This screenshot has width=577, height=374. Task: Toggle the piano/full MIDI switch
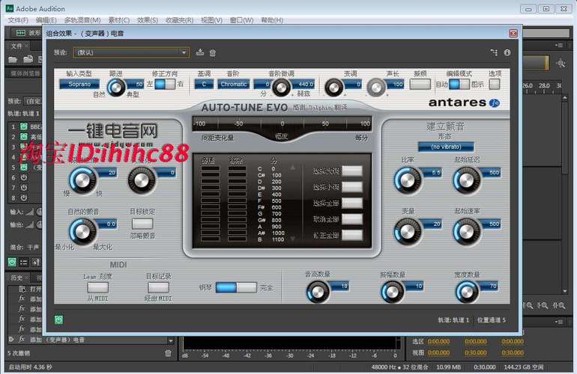click(x=236, y=287)
